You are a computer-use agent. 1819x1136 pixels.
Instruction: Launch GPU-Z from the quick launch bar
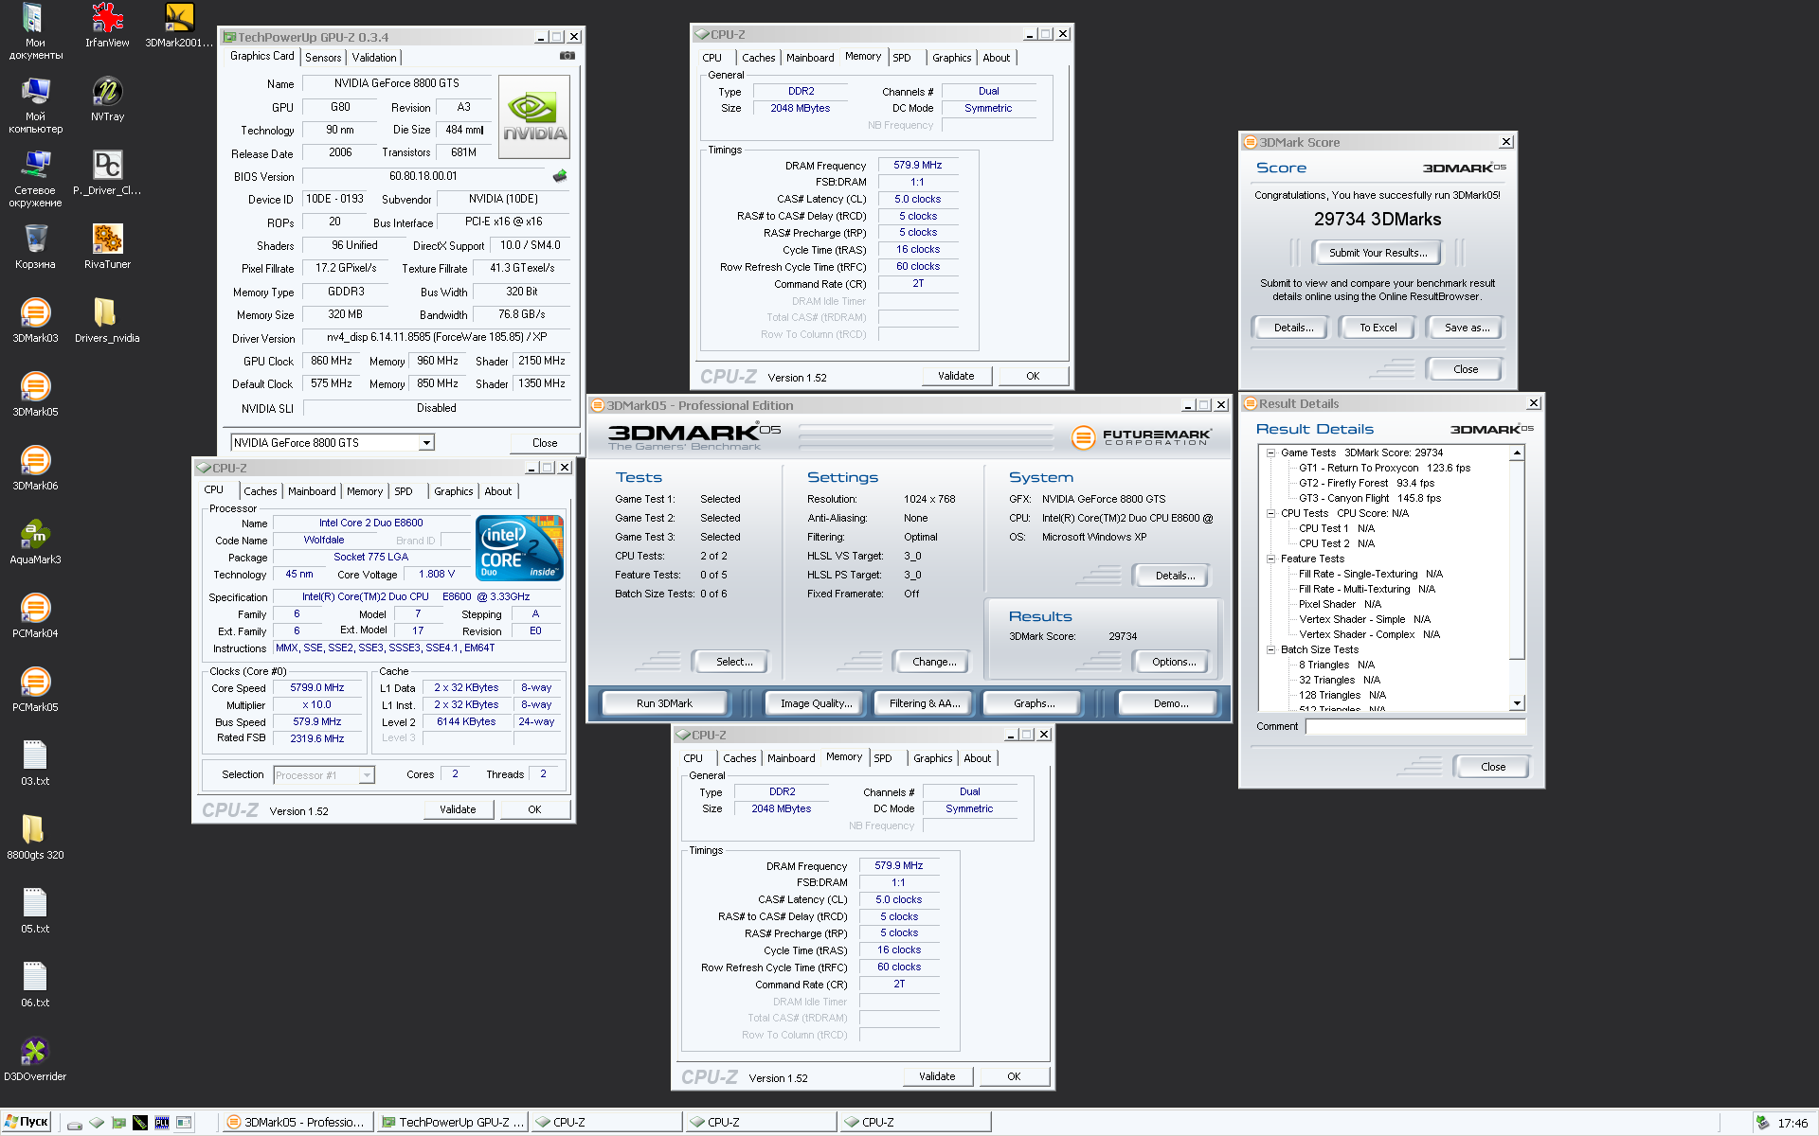coord(118,1123)
